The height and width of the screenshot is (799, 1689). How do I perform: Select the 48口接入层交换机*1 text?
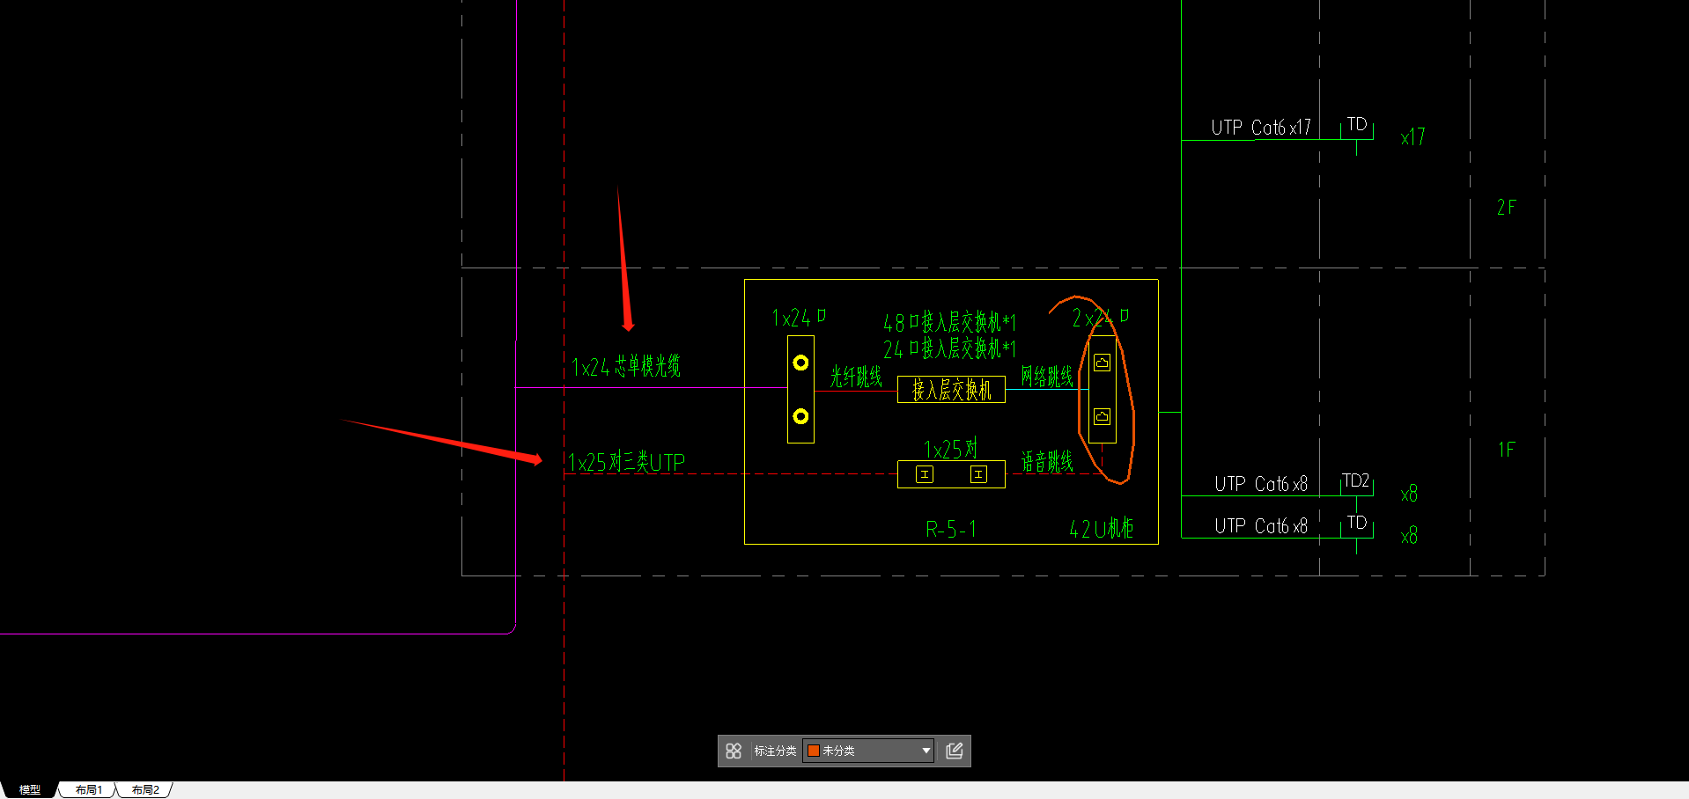[x=949, y=322]
